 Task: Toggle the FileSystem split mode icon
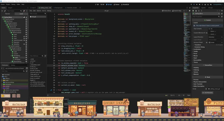pyautogui.click(x=27, y=68)
